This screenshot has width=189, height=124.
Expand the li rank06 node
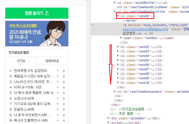coord(118,65)
